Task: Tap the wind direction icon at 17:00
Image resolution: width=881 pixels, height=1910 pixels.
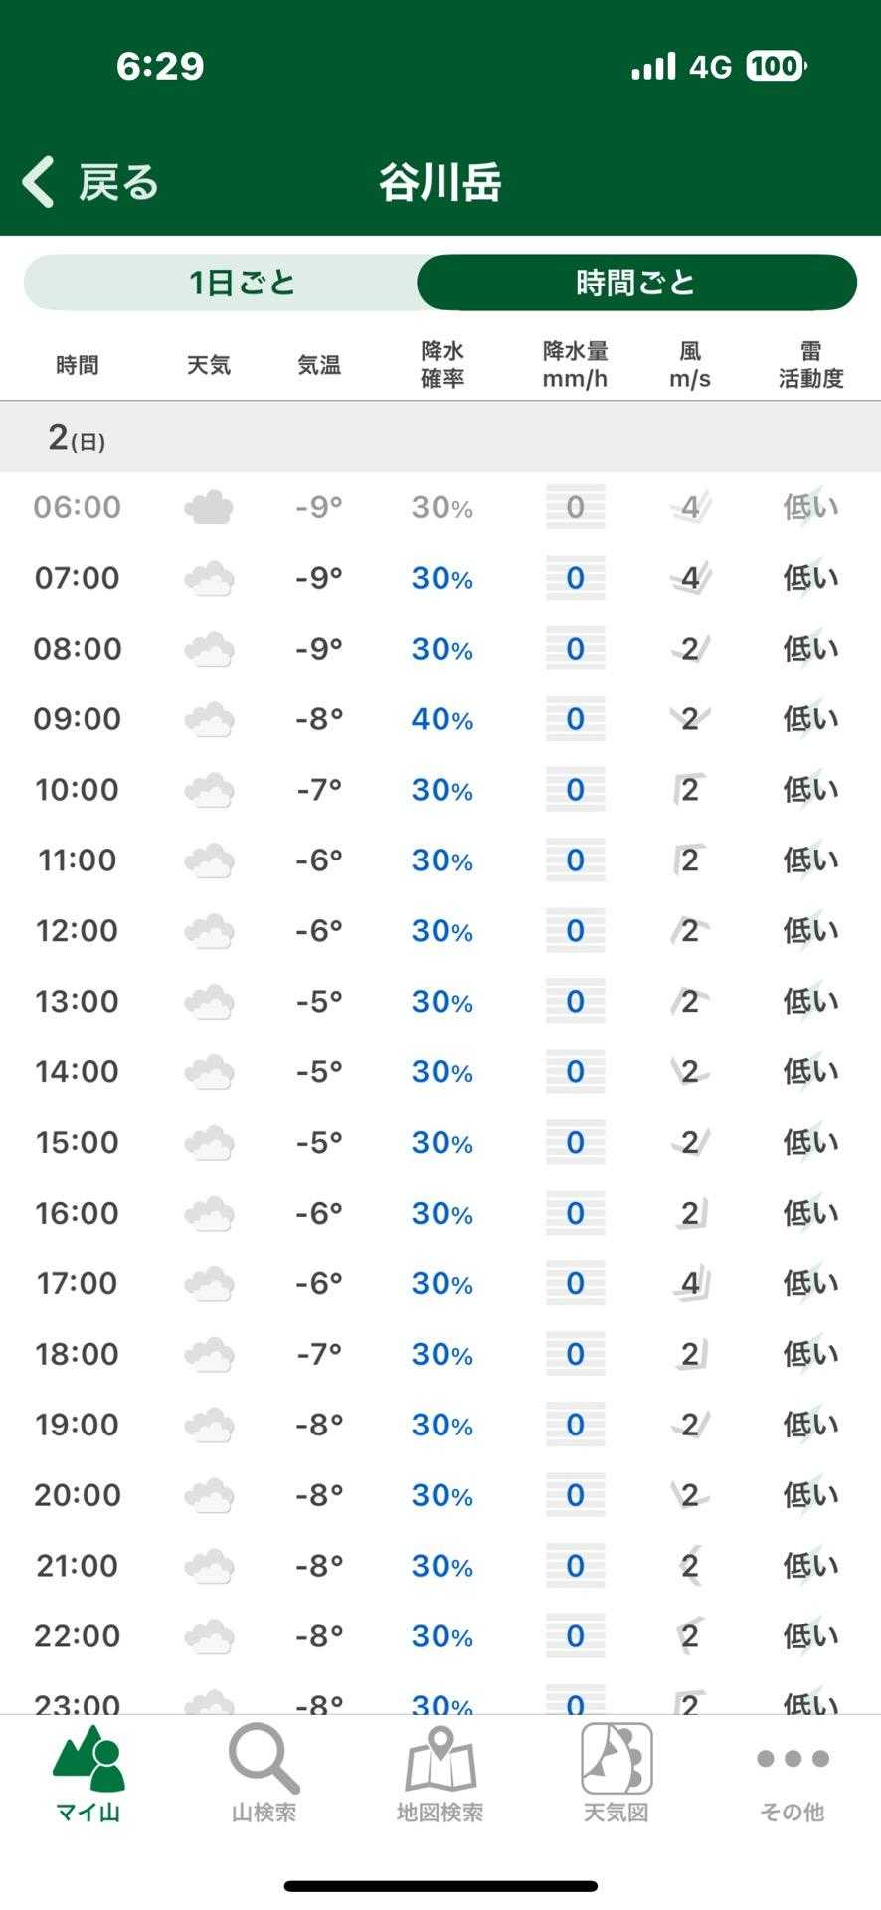Action: 690,1283
